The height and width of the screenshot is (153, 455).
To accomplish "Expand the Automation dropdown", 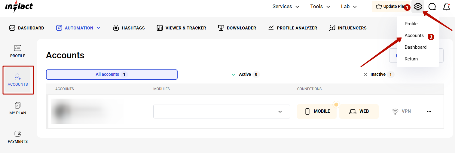I will pos(78,28).
